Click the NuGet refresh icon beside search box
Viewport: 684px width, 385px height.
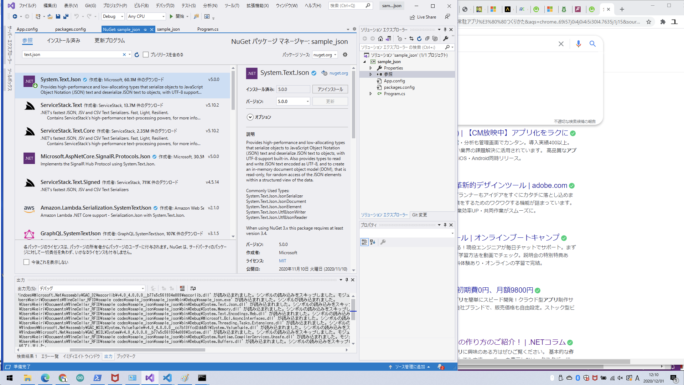(137, 55)
